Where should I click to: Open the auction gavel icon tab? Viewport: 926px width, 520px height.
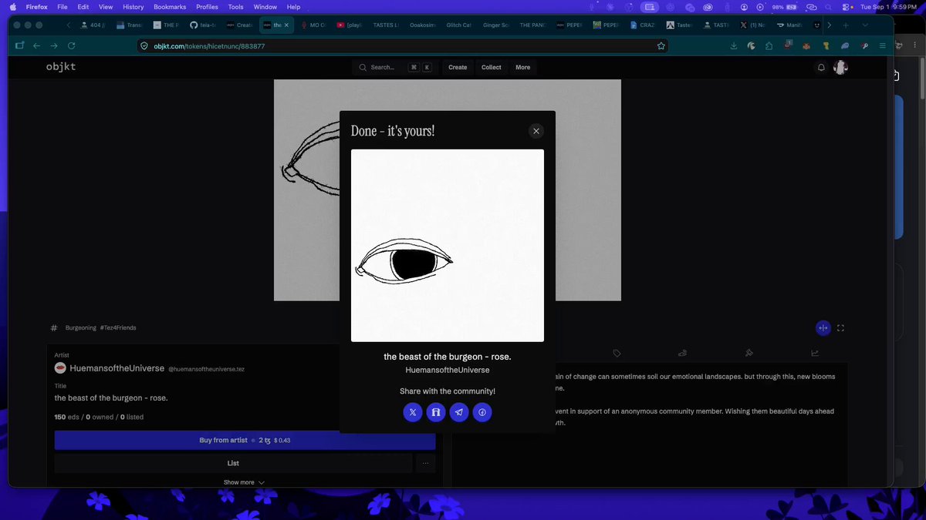click(x=749, y=353)
